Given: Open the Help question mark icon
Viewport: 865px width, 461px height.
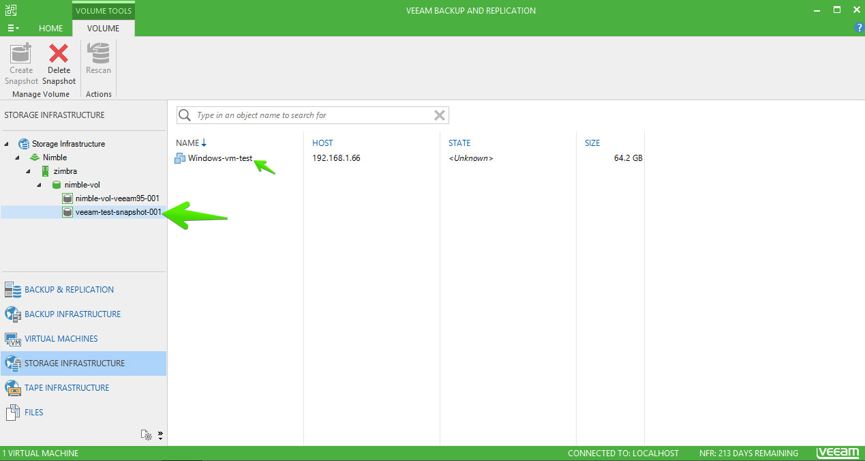Looking at the screenshot, I should click(859, 28).
